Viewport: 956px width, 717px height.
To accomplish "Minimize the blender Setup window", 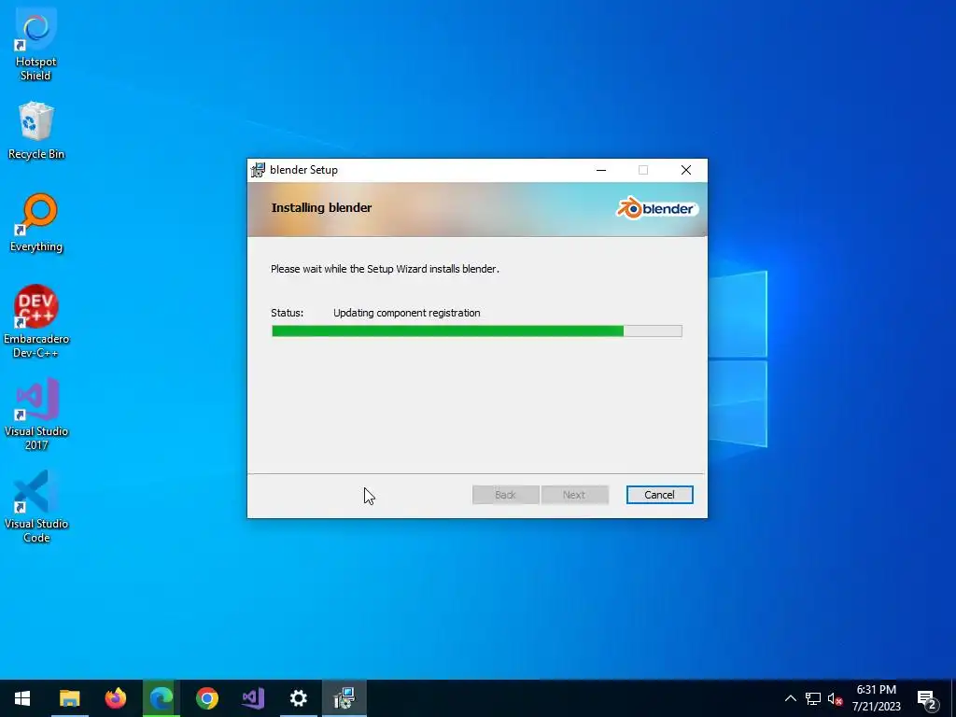I will [601, 170].
